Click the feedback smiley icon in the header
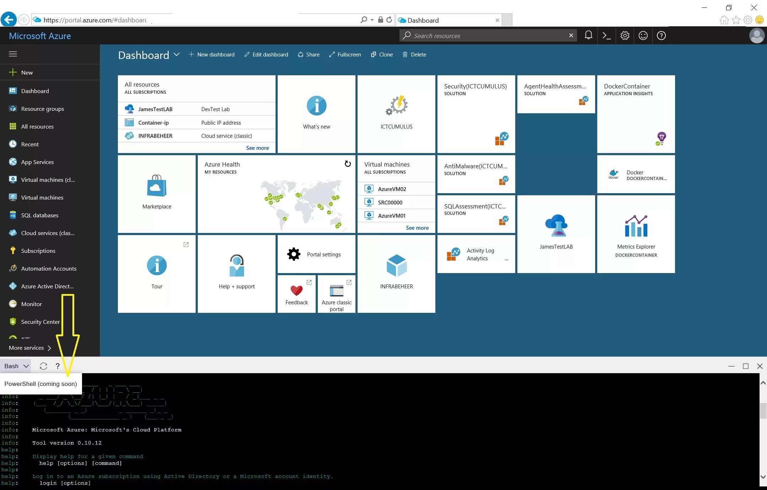767x490 pixels. click(x=643, y=36)
